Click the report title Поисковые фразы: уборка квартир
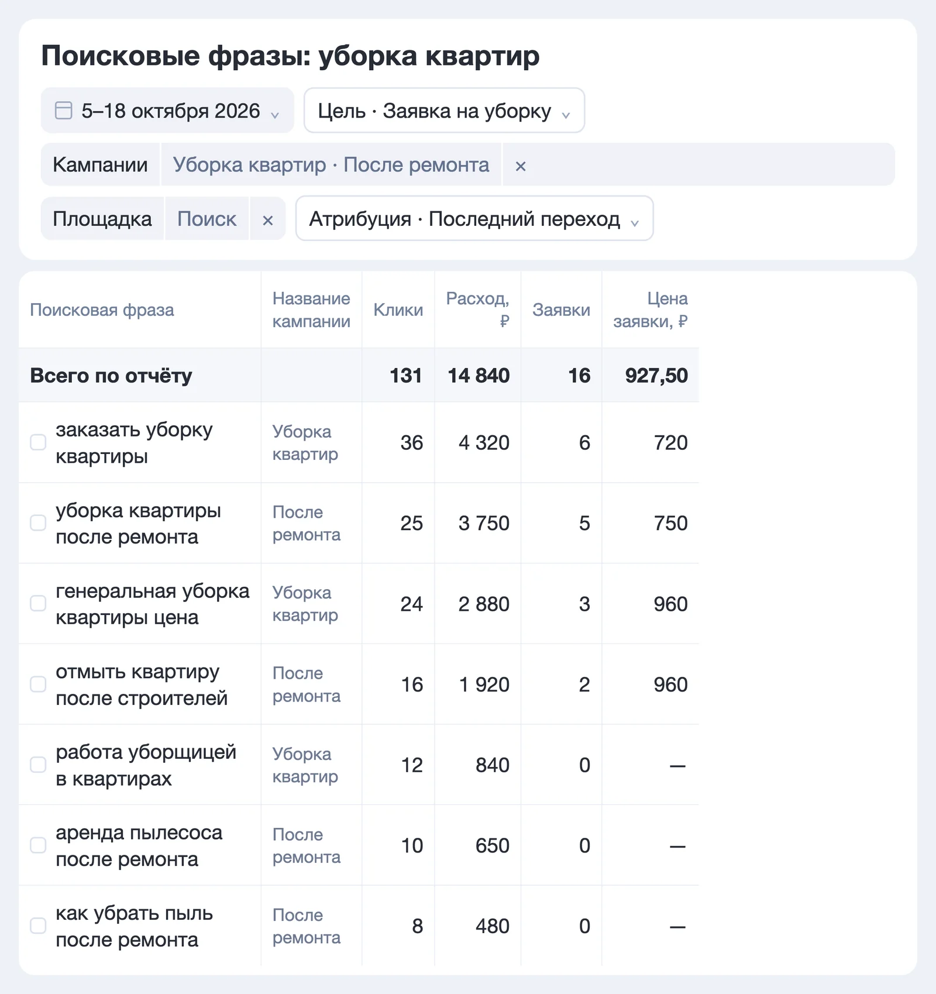This screenshot has height=994, width=936. click(x=290, y=56)
